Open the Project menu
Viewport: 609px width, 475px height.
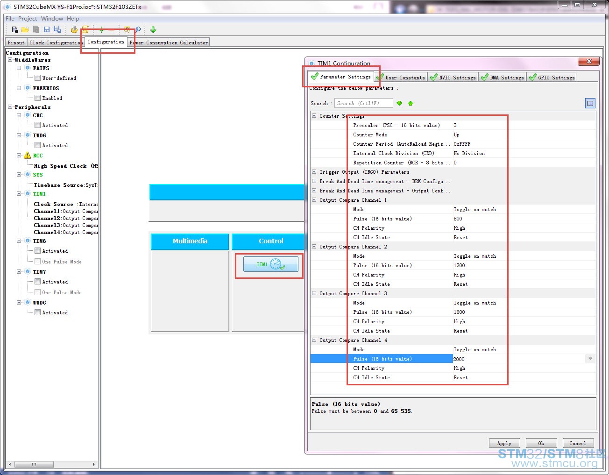(28, 19)
